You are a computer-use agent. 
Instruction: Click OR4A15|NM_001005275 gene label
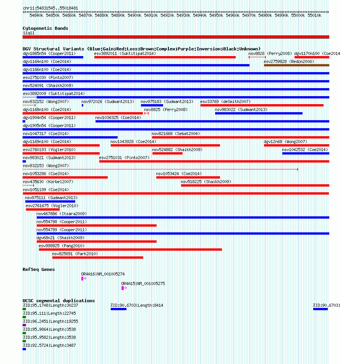point(143,283)
